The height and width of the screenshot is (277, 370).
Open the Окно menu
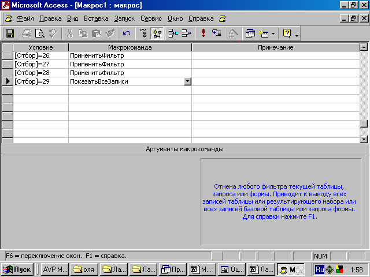click(x=175, y=18)
